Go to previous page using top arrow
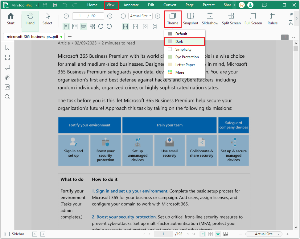The height and width of the screenshot is (239, 300). (66, 16)
